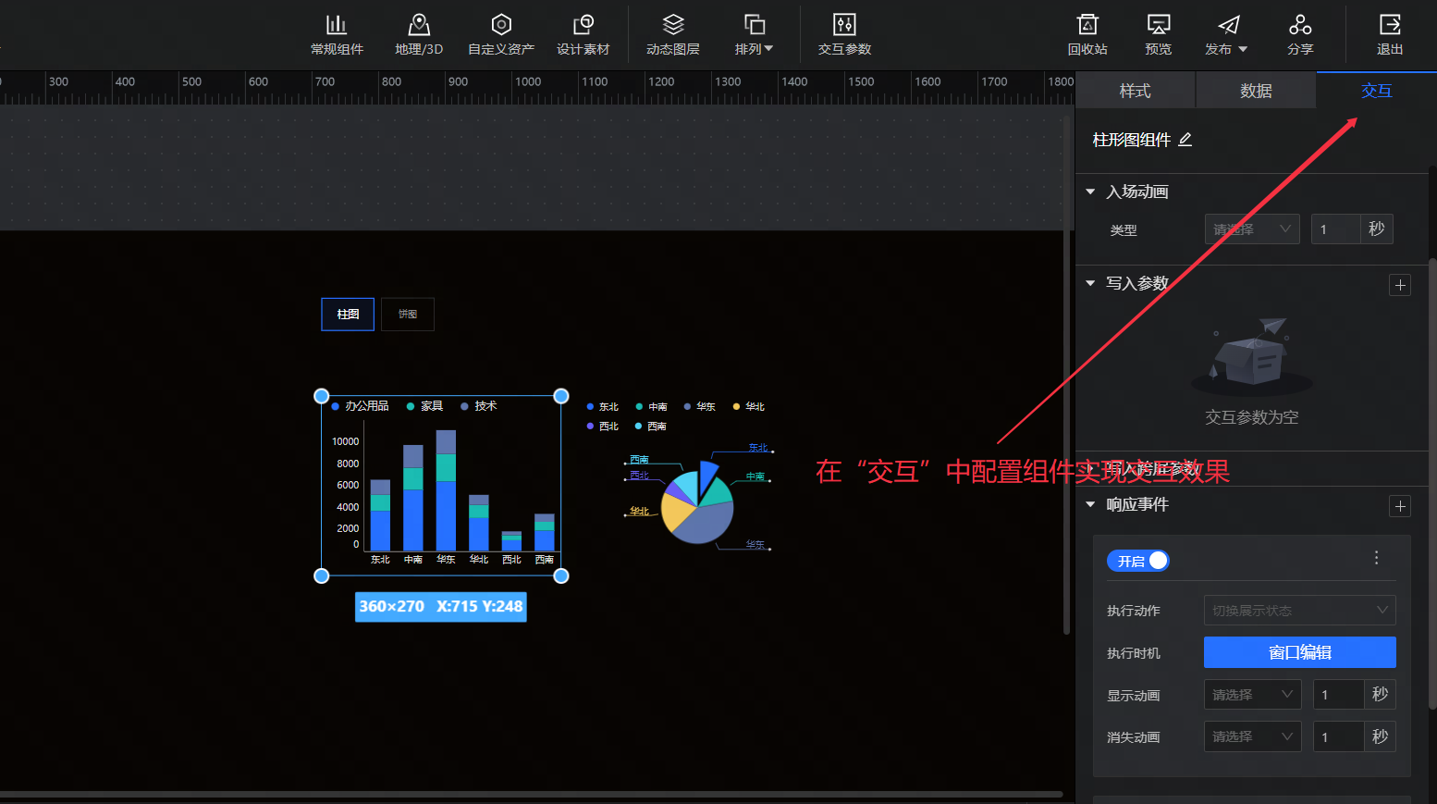
Task: Rename component via pencil edit icon
Action: tap(1185, 140)
